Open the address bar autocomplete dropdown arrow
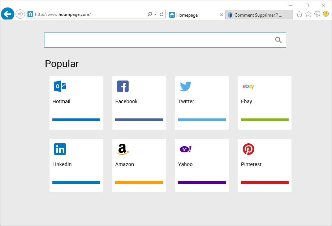Screen dimensions: 332x226 pos(156,14)
